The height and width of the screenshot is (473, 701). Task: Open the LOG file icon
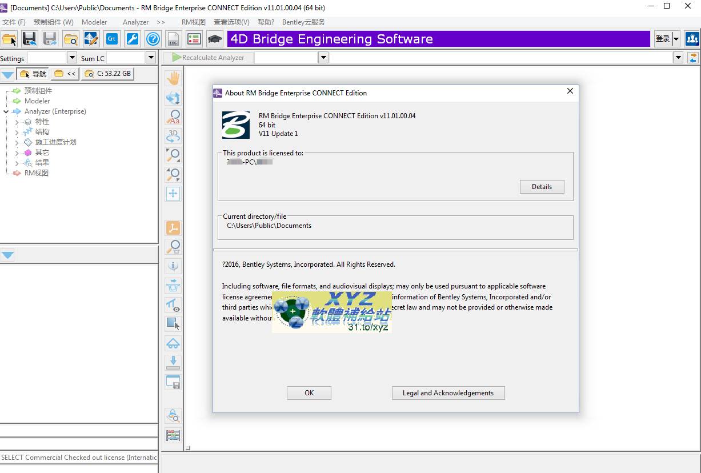point(174,39)
